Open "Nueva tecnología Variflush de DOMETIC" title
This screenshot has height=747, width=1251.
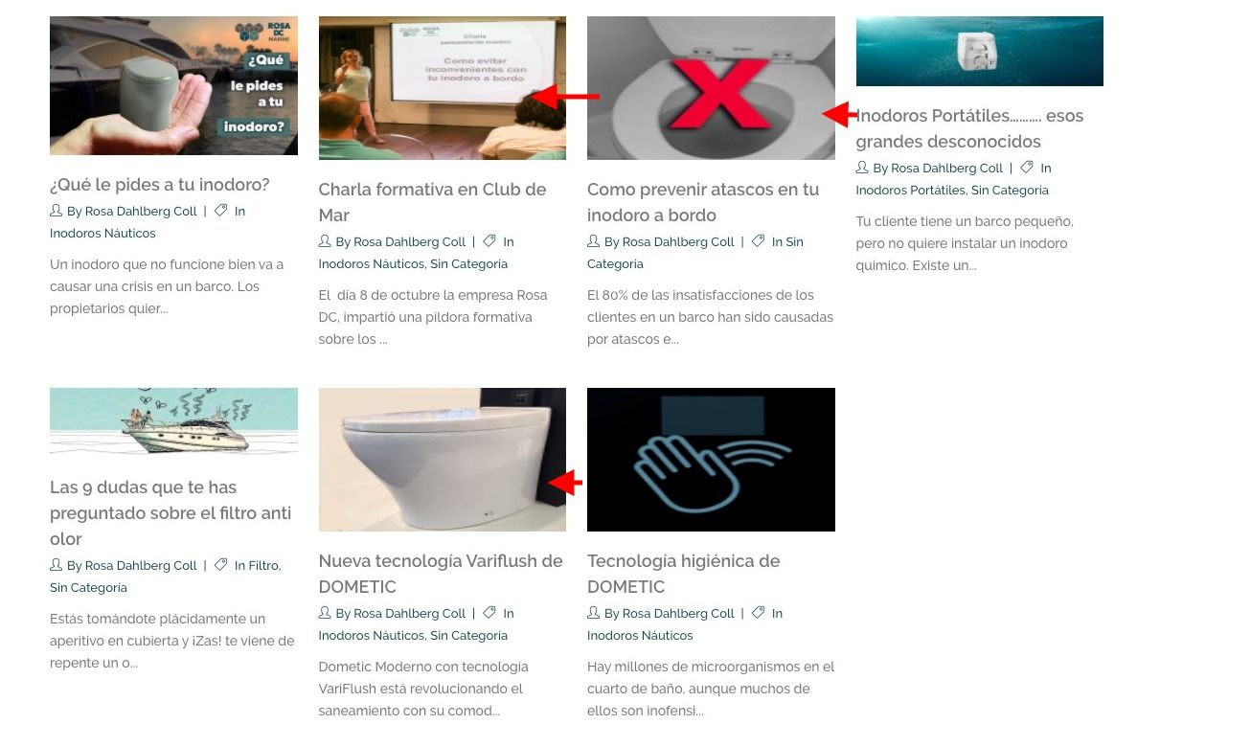441,574
